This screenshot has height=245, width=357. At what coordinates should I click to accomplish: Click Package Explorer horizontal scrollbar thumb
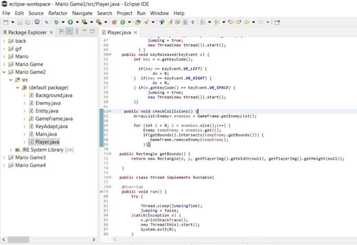pyautogui.click(x=19, y=239)
